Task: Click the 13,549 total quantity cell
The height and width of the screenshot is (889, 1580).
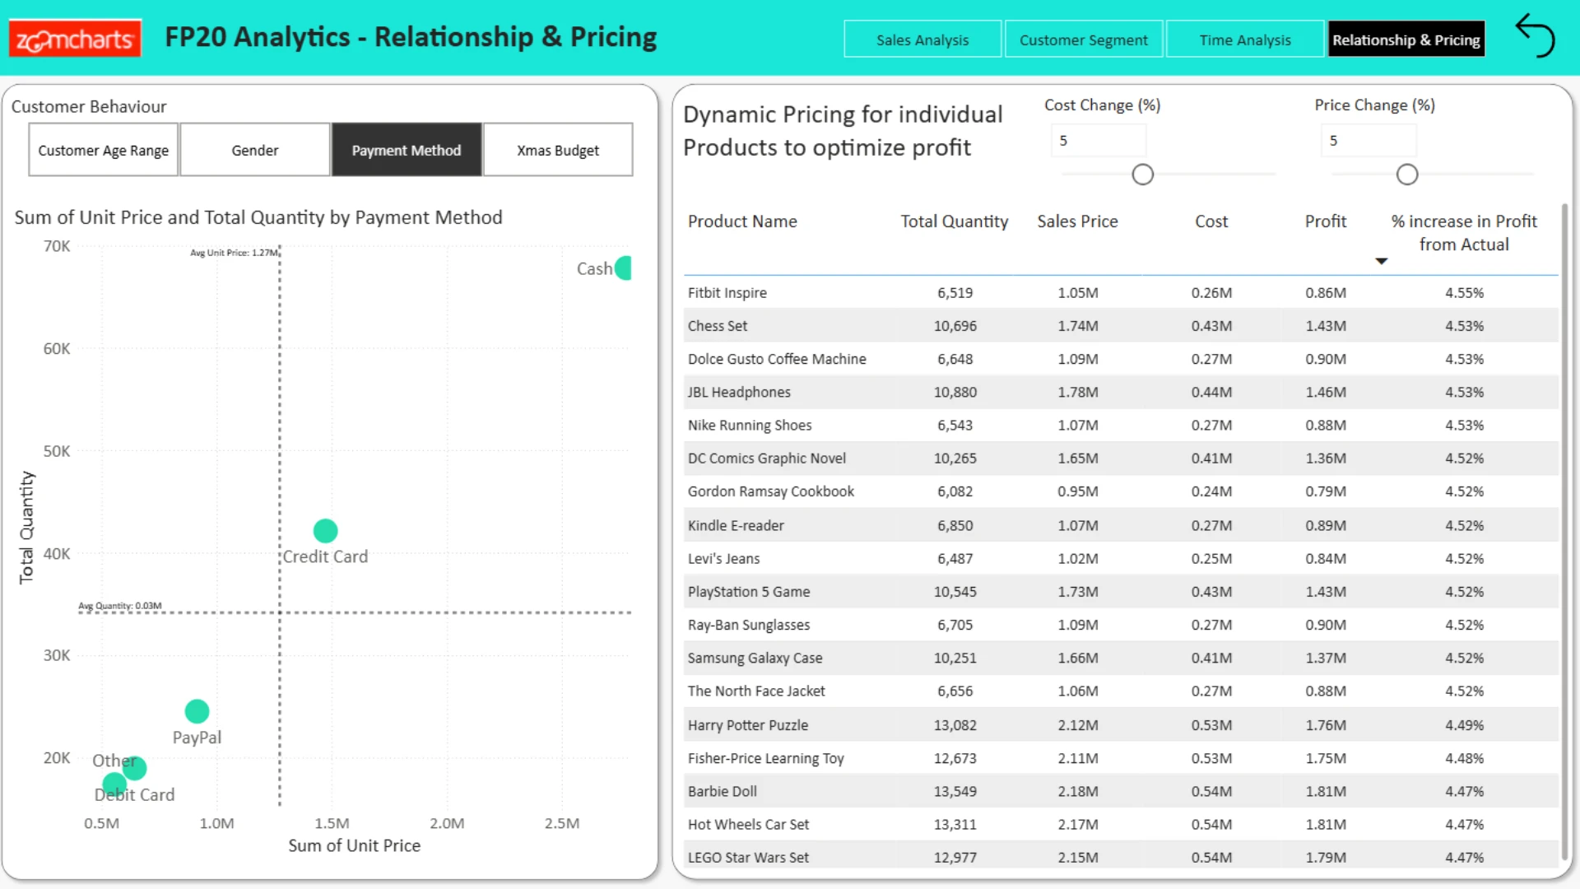Action: click(955, 791)
